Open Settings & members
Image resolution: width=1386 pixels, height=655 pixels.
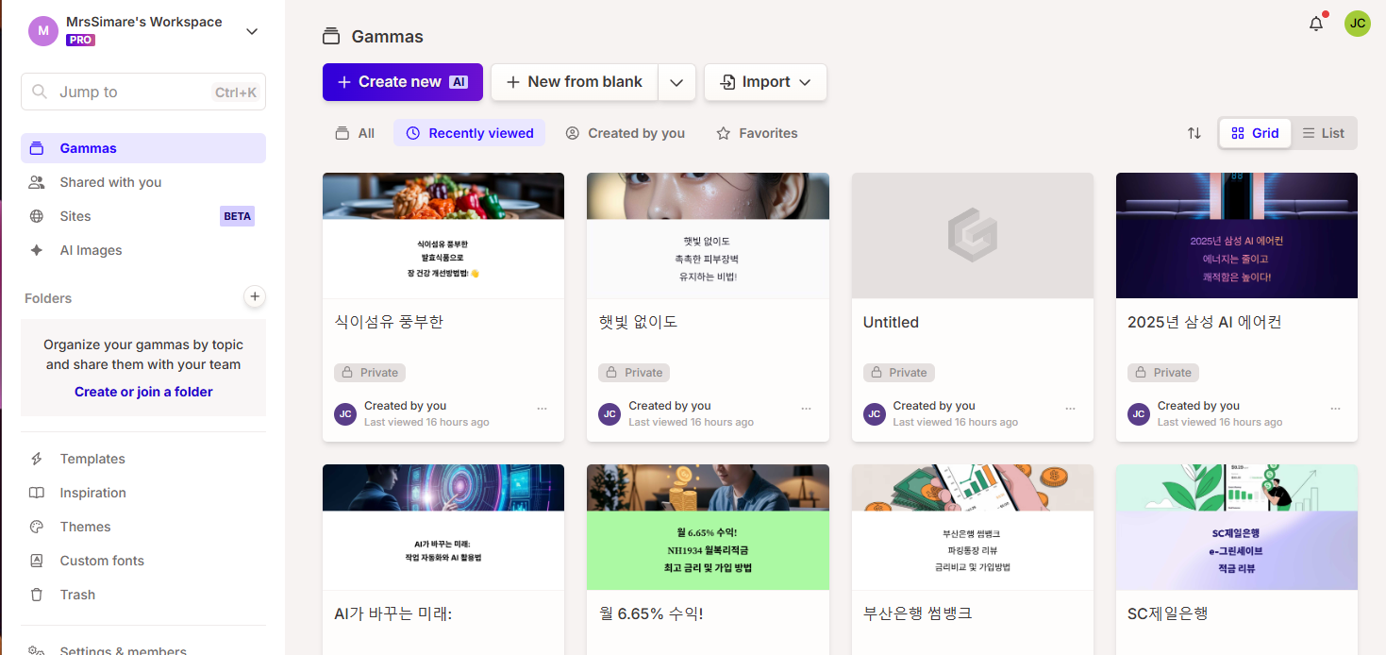[x=143, y=648]
